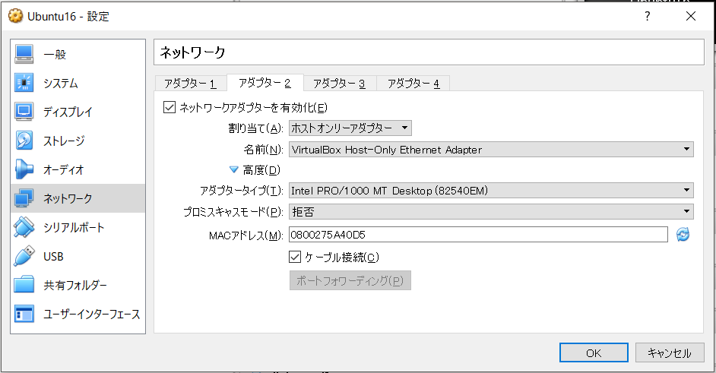Click the General (一般) monitor icon
The width and height of the screenshot is (716, 373).
coord(24,55)
